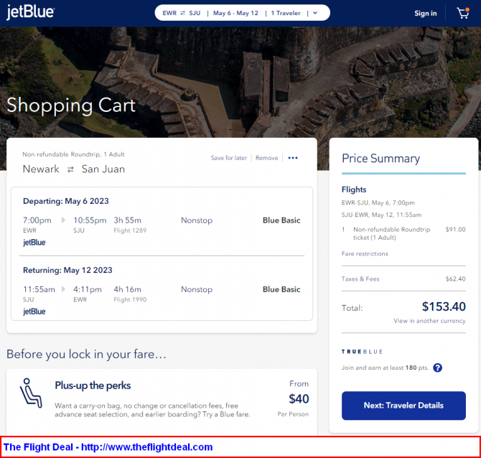
Task: Click Next: Traveler Details button
Action: coord(403,405)
